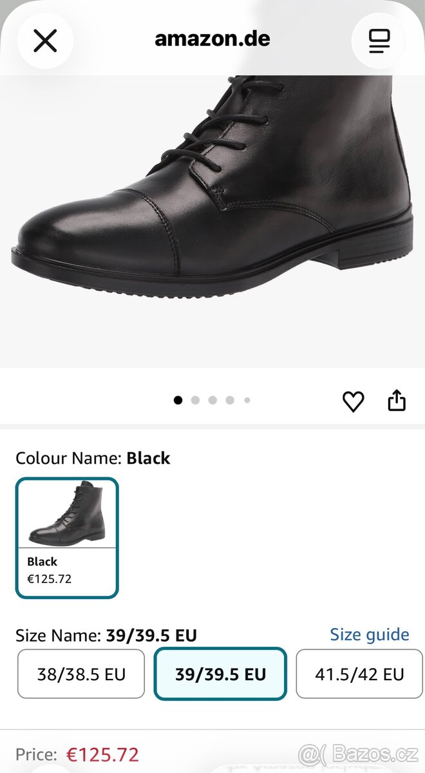This screenshot has width=425, height=773.
Task: Tap the Colour Name: Black label
Action: pyautogui.click(x=93, y=458)
